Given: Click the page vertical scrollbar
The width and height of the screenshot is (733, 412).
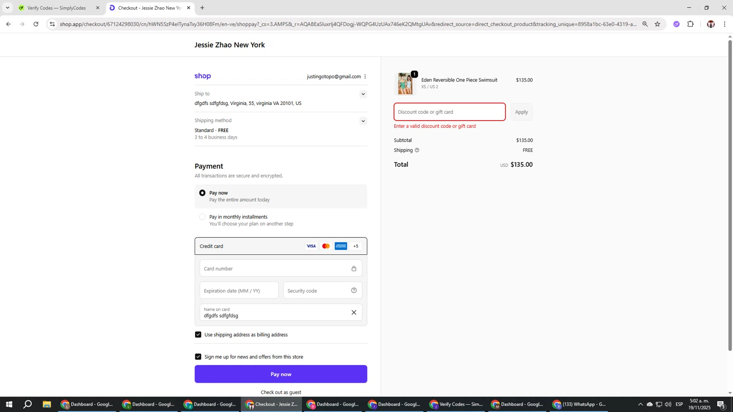Looking at the screenshot, I should (x=730, y=195).
